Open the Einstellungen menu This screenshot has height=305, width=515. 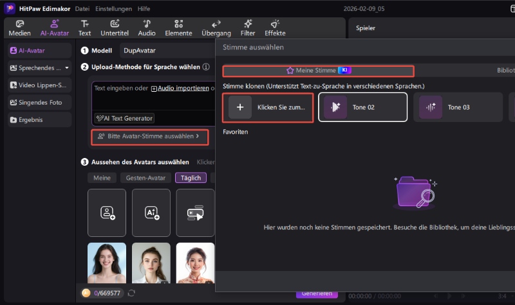[x=114, y=9]
